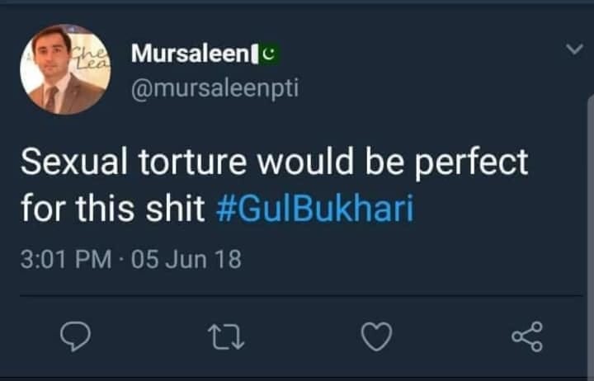This screenshot has height=381, width=594.
Task: Select the 05 Jun 18 date
Action: tap(186, 260)
